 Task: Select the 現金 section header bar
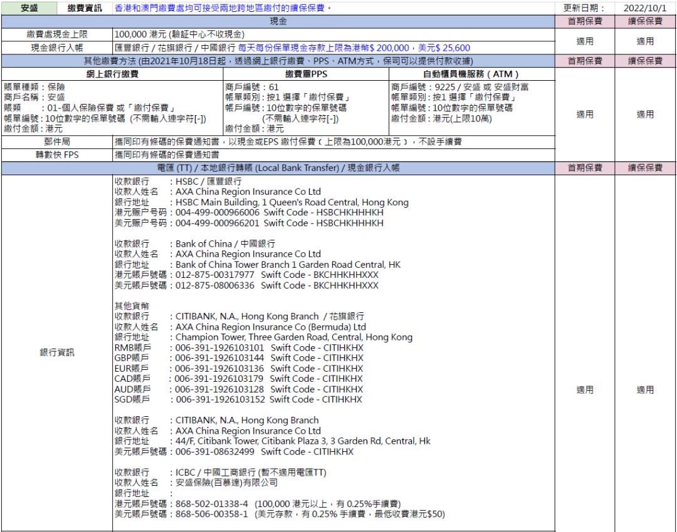coord(278,21)
